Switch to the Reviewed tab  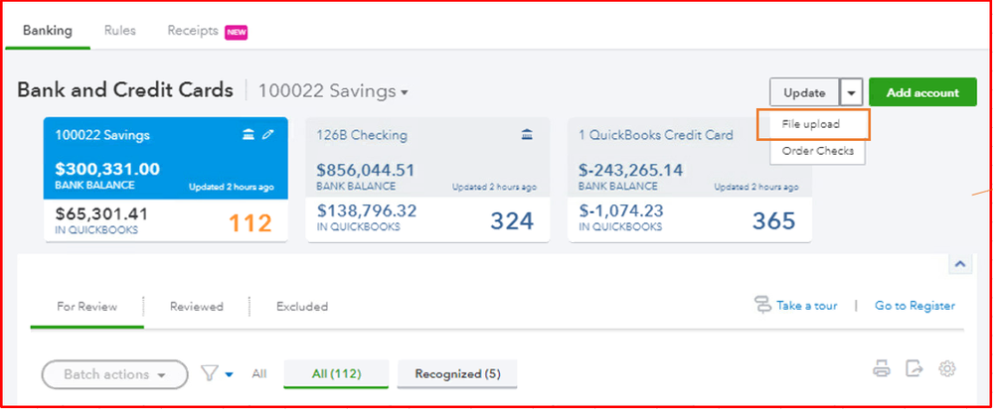(196, 306)
